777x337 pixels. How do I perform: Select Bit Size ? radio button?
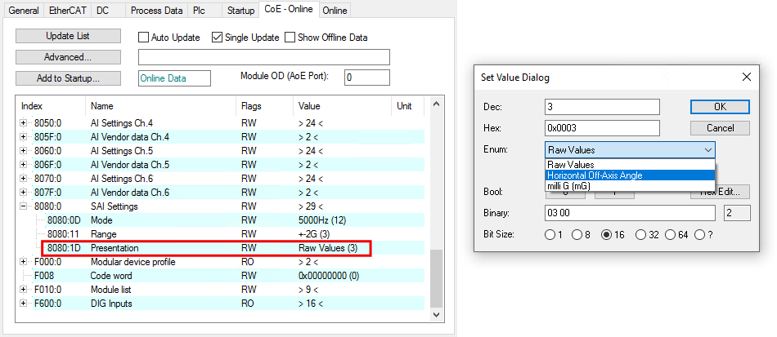click(699, 235)
